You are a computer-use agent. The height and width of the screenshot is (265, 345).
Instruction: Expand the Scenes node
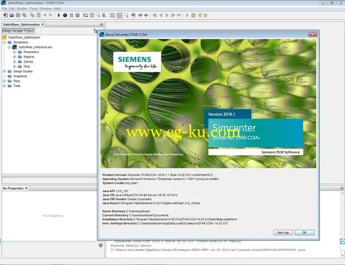[15, 61]
